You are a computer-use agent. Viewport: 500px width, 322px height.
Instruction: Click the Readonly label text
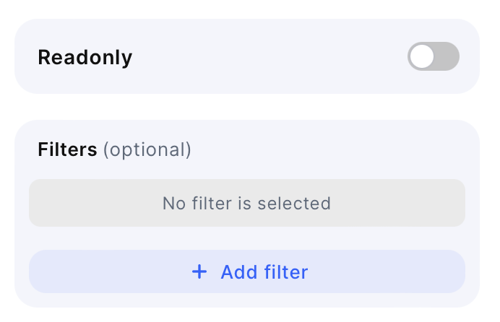tap(85, 57)
